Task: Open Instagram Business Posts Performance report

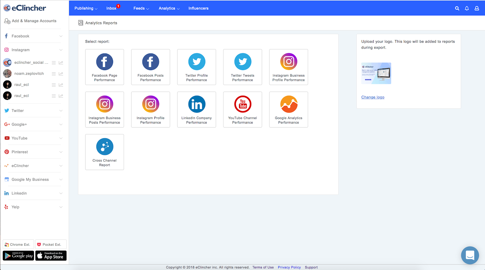Action: pyautogui.click(x=105, y=110)
